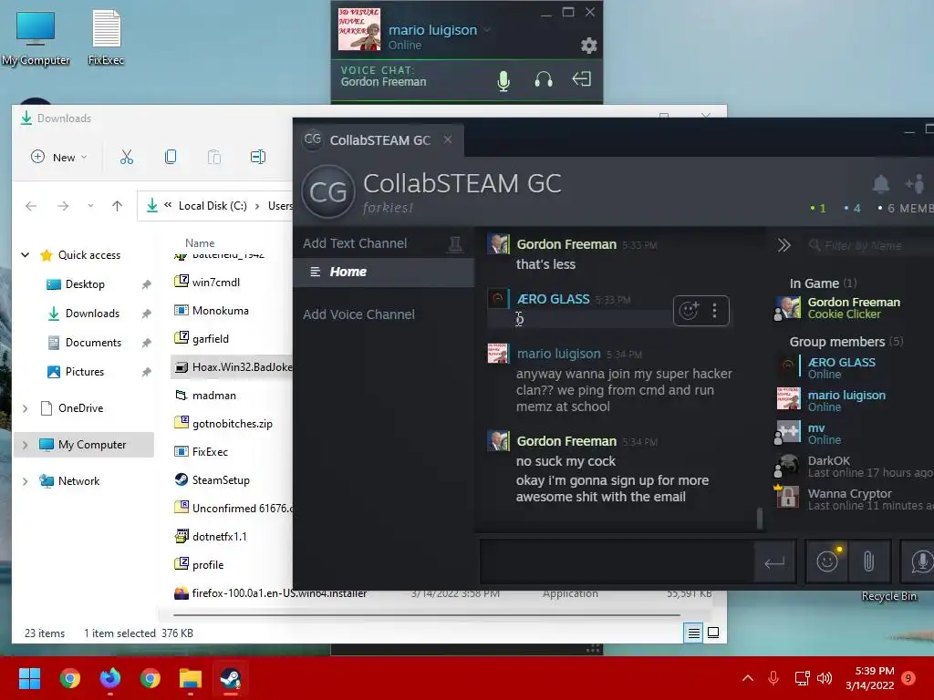Click the CollabSTEAM GC group avatar

point(328,191)
